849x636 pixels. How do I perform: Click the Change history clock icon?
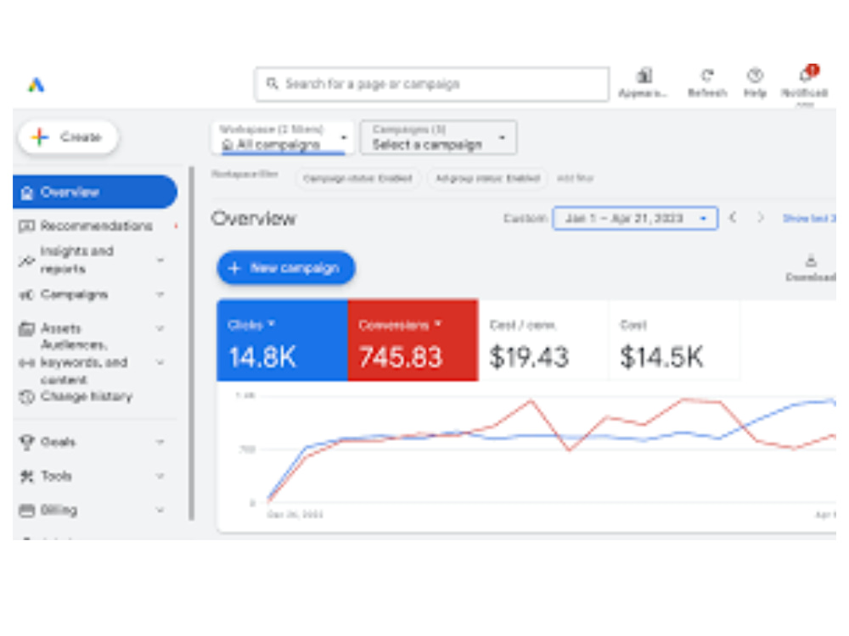[x=26, y=397]
